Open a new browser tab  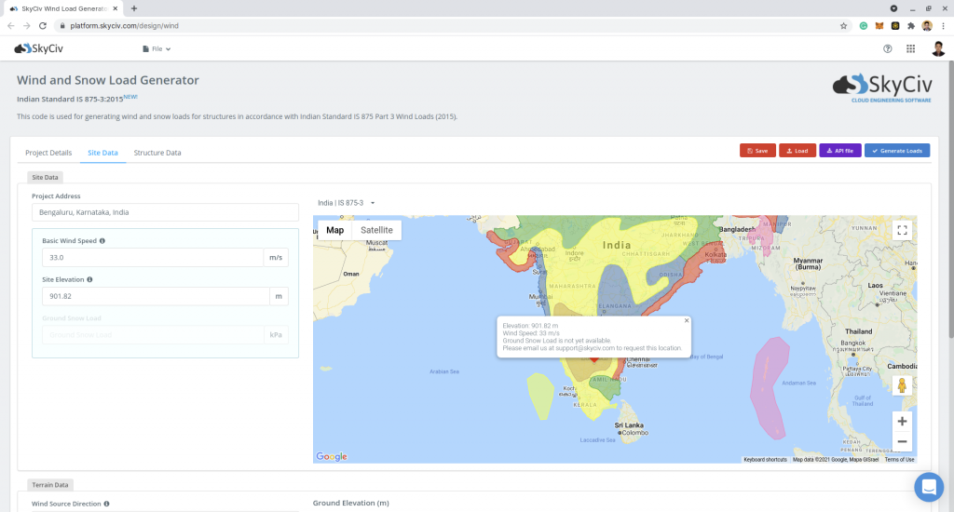point(134,8)
